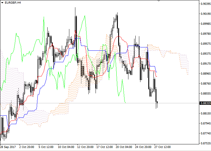Open the chart menu triangle beside EURGBP,H4
This screenshot has height=151, width=211.
(2, 3)
